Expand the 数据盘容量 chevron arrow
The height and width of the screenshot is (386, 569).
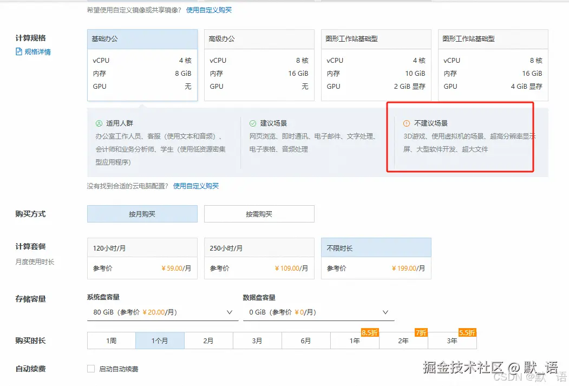tap(385, 312)
